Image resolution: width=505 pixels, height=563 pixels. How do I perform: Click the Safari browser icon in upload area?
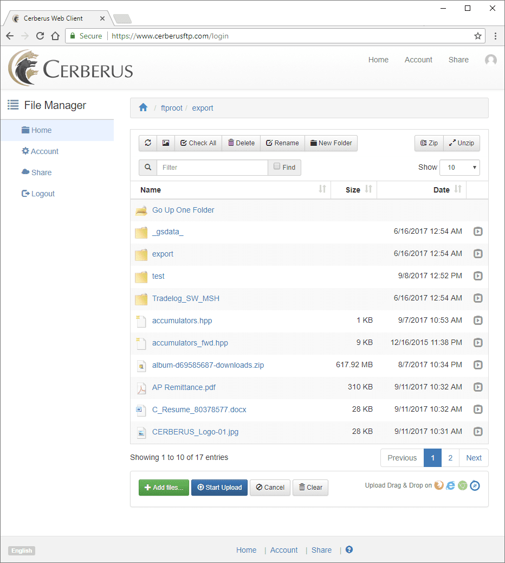(x=475, y=485)
